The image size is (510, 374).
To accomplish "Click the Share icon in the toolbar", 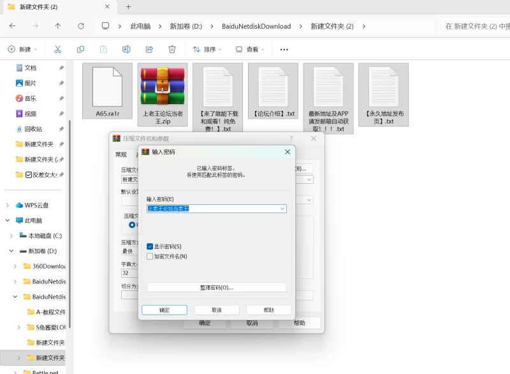I will 149,49.
